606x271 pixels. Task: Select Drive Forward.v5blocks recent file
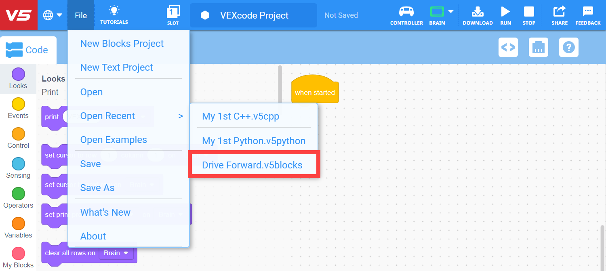252,165
